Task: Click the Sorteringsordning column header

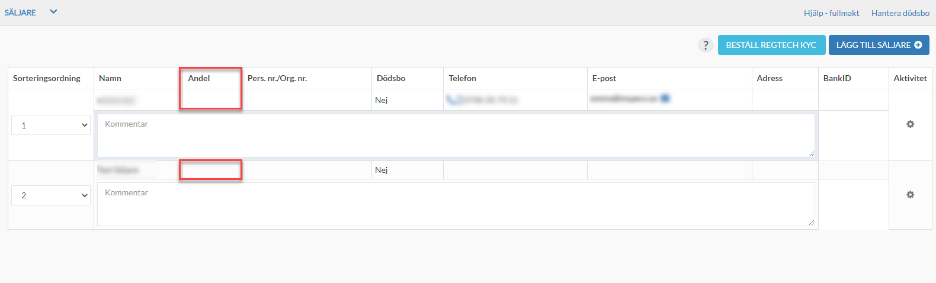Action: (47, 78)
